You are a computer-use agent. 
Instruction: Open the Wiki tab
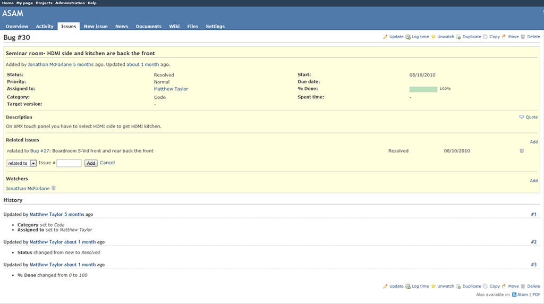[174, 27]
